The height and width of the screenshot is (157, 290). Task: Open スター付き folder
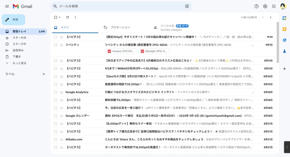point(24,38)
